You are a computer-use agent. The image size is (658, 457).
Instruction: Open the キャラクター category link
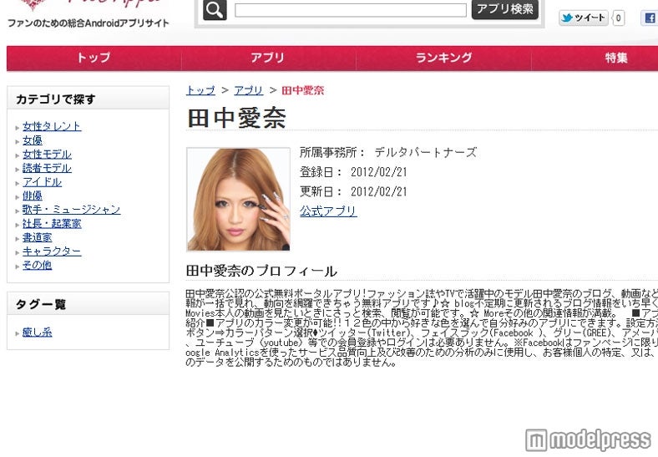pos(52,251)
